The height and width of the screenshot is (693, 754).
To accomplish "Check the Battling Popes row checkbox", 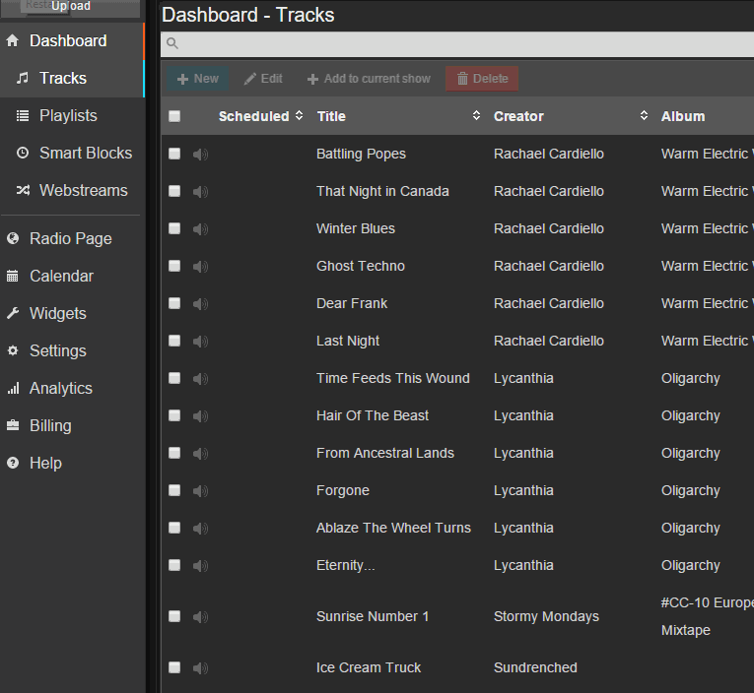I will click(174, 154).
